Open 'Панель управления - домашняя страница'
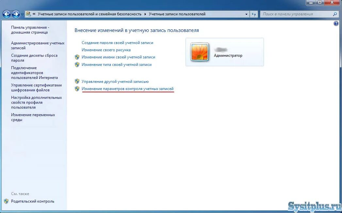342x213 pixels. pyautogui.click(x=30, y=30)
